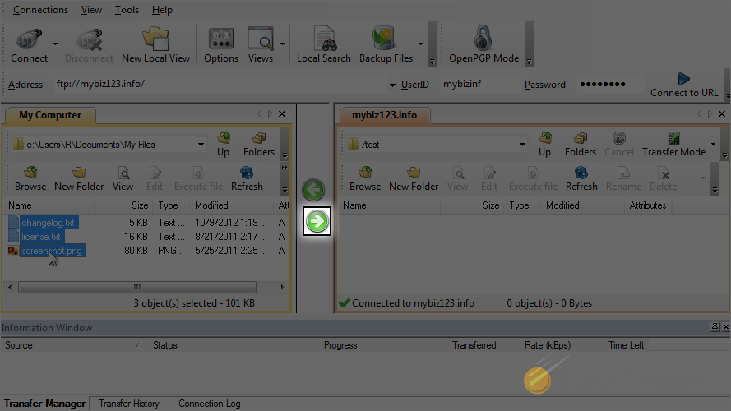Expand the local path dropdown
The image size is (731, 411).
pos(201,145)
